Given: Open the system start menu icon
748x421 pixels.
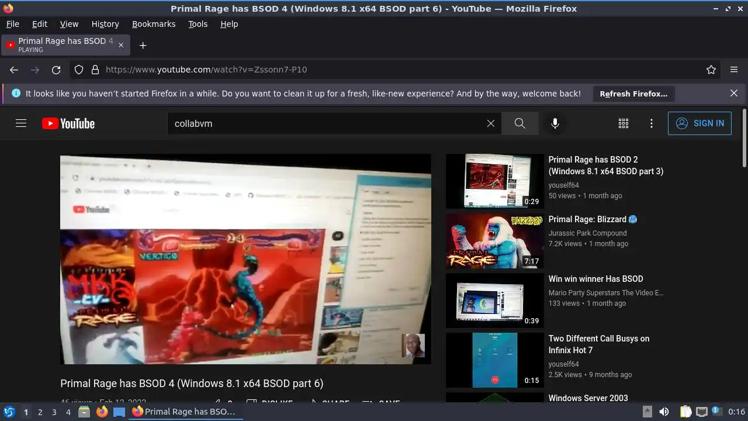Looking at the screenshot, I should (9, 412).
